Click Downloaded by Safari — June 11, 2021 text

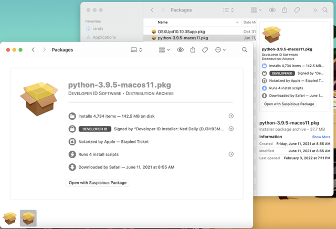[x=126, y=167]
